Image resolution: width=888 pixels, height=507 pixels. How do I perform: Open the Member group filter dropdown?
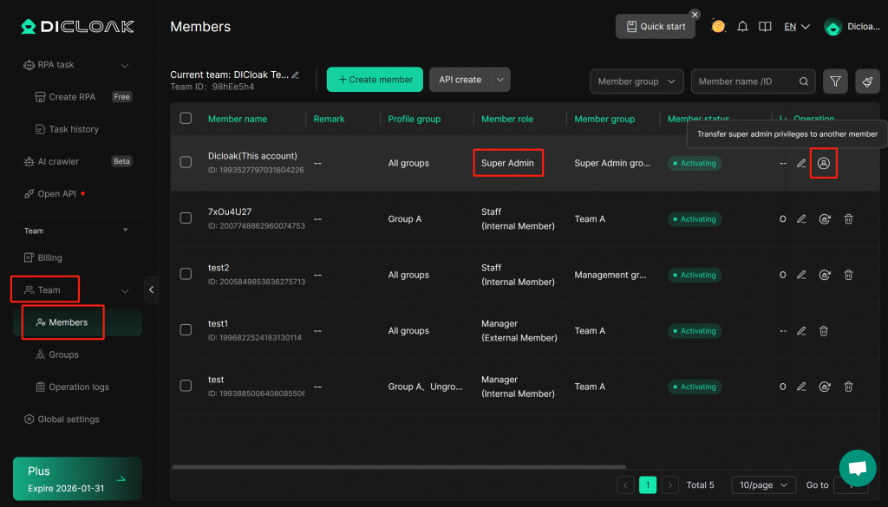click(637, 81)
